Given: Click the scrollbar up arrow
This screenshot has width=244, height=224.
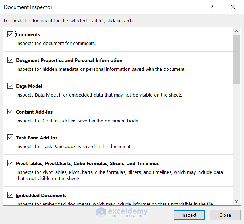Looking at the screenshot, I should pyautogui.click(x=236, y=31).
